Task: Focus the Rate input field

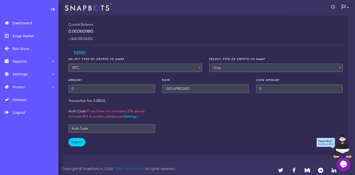Action: (x=206, y=89)
